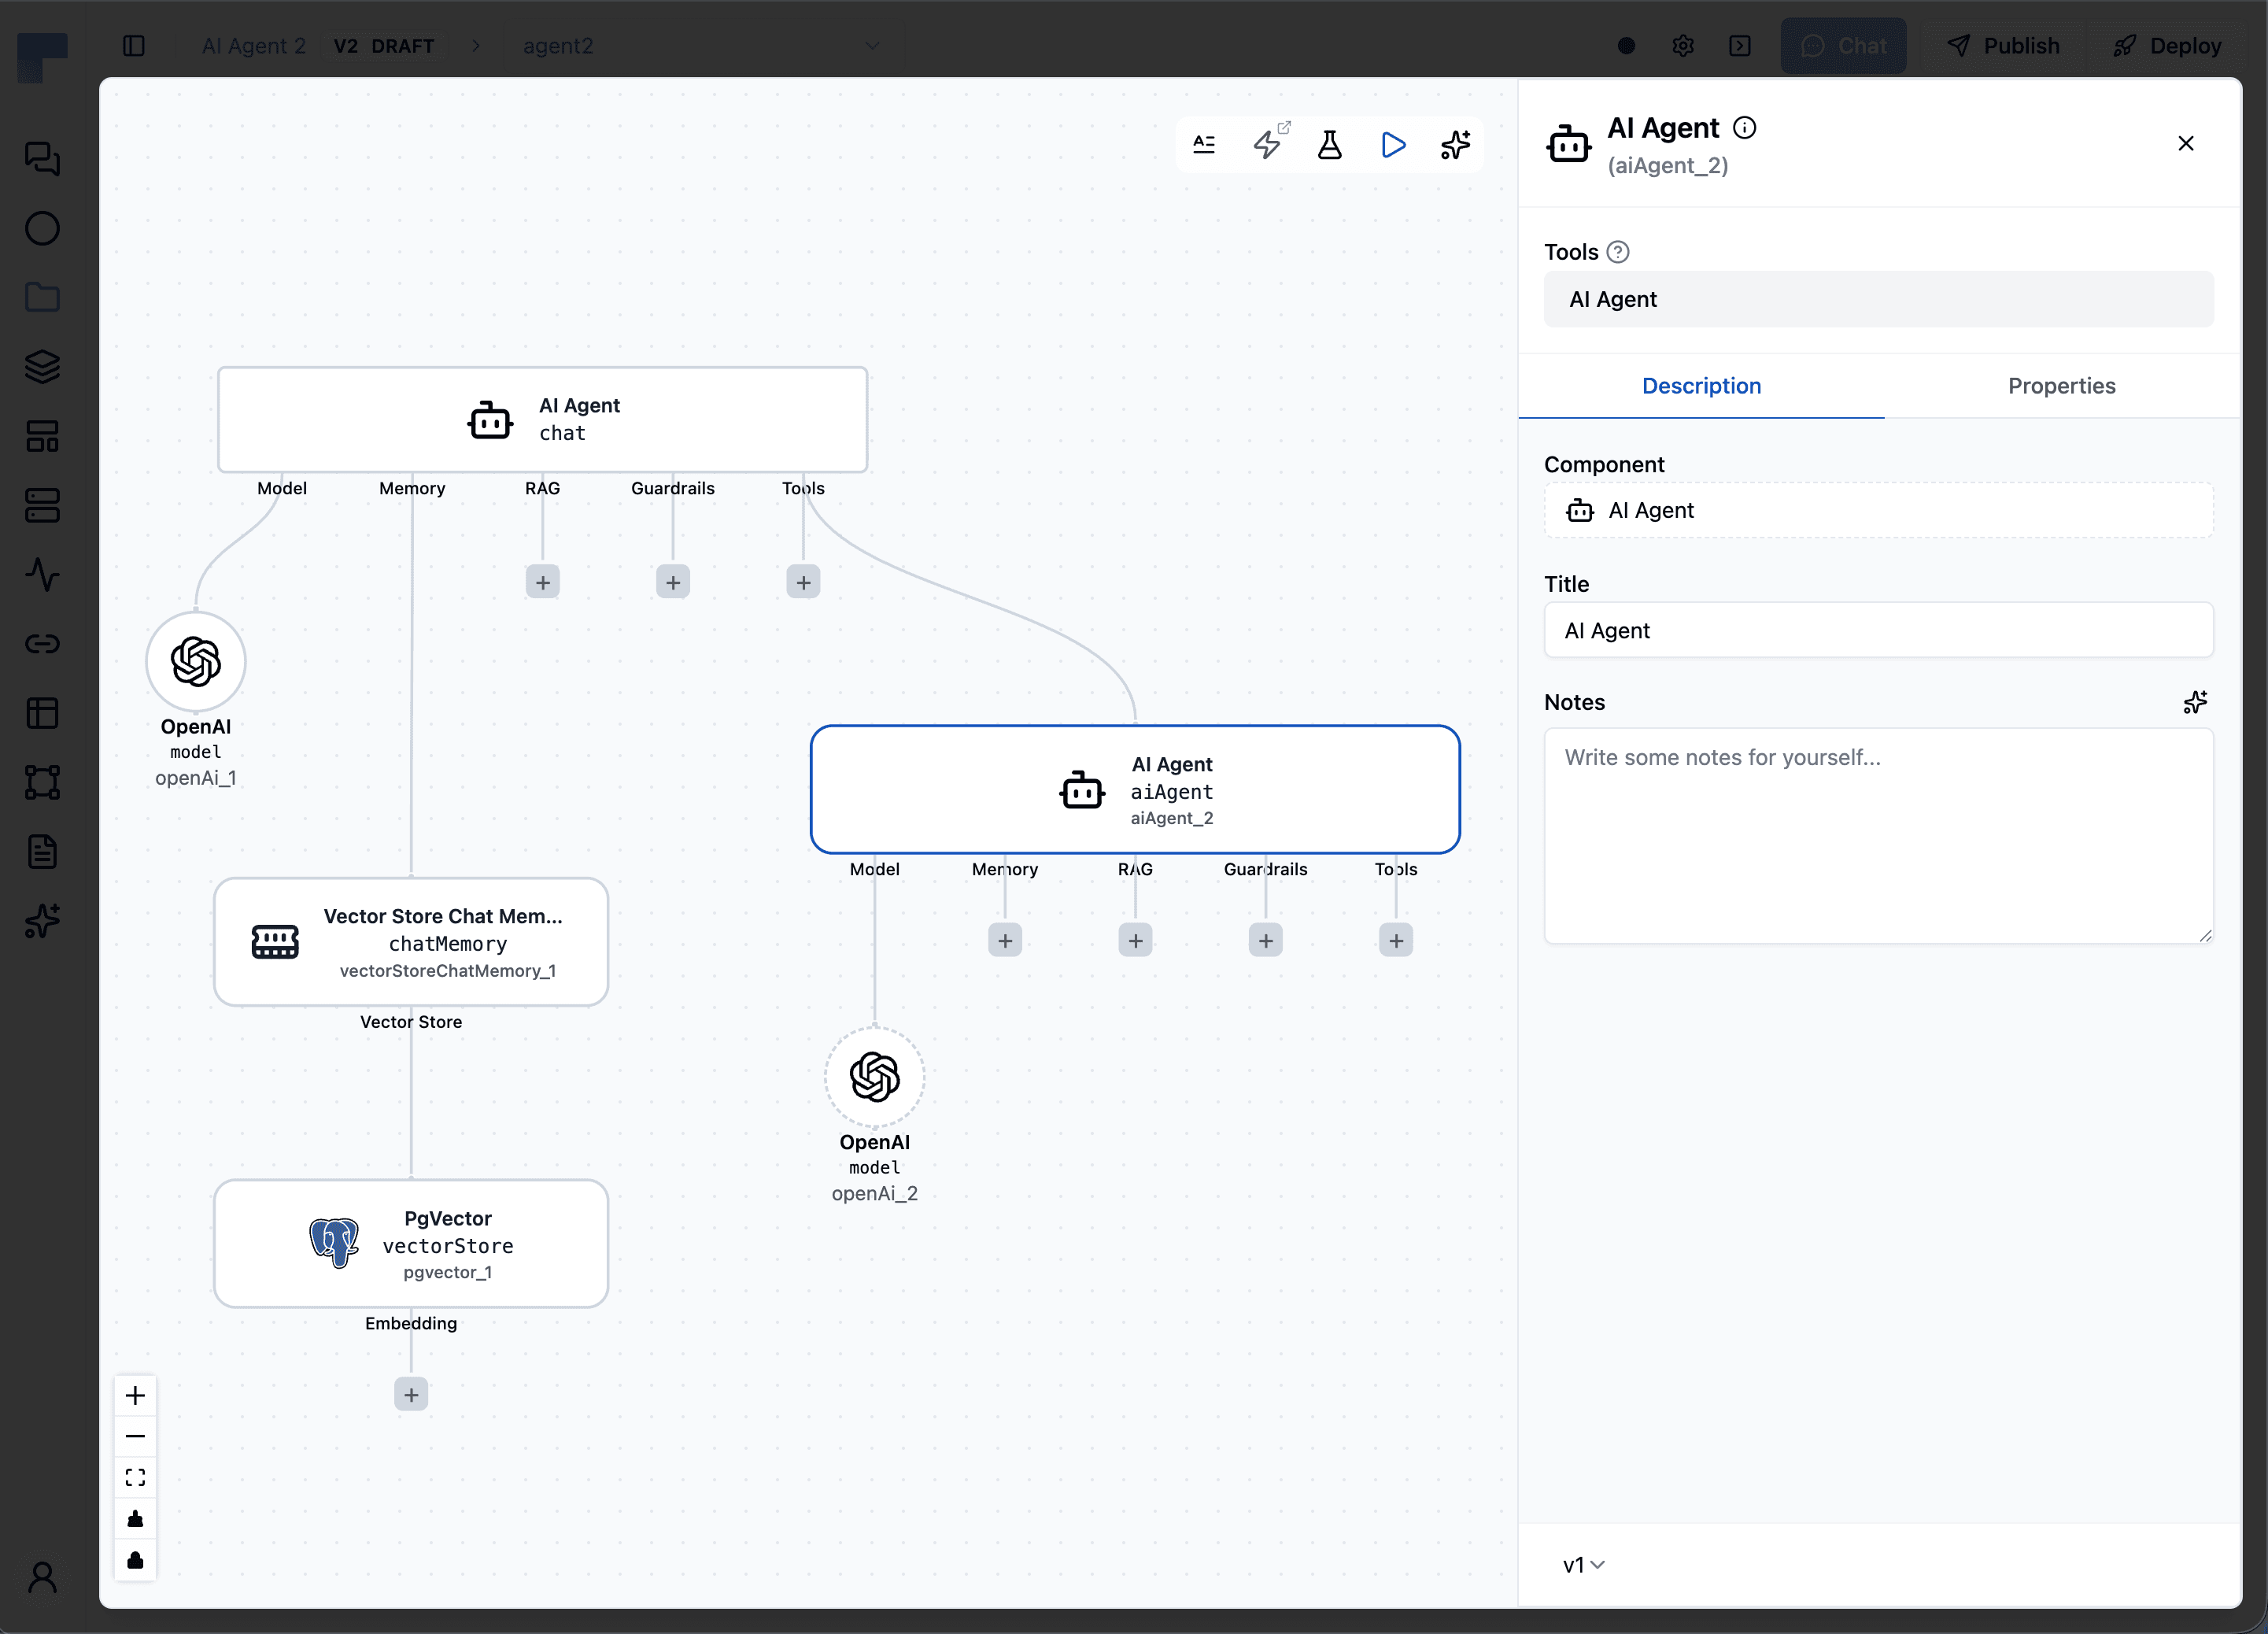This screenshot has height=1634, width=2268.
Task: Add Embedding to PgVector node
Action: click(x=411, y=1394)
